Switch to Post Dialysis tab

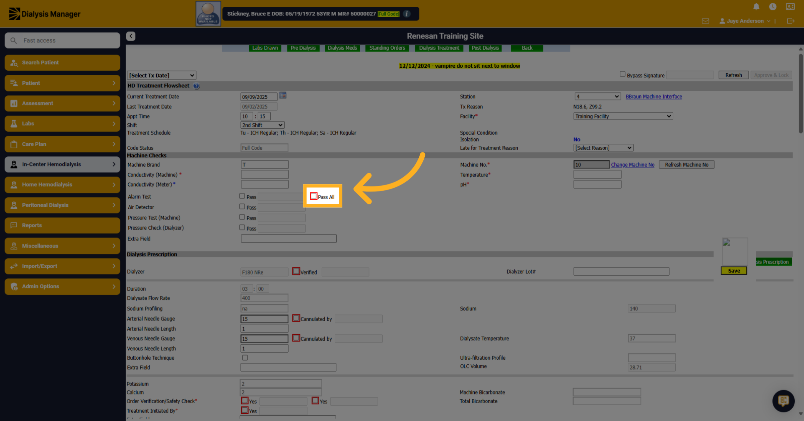click(485, 48)
